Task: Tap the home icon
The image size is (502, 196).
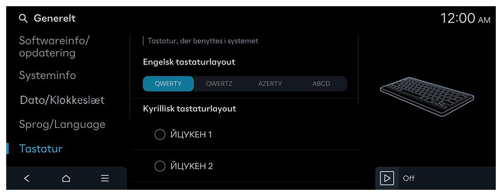Action: coord(66,178)
